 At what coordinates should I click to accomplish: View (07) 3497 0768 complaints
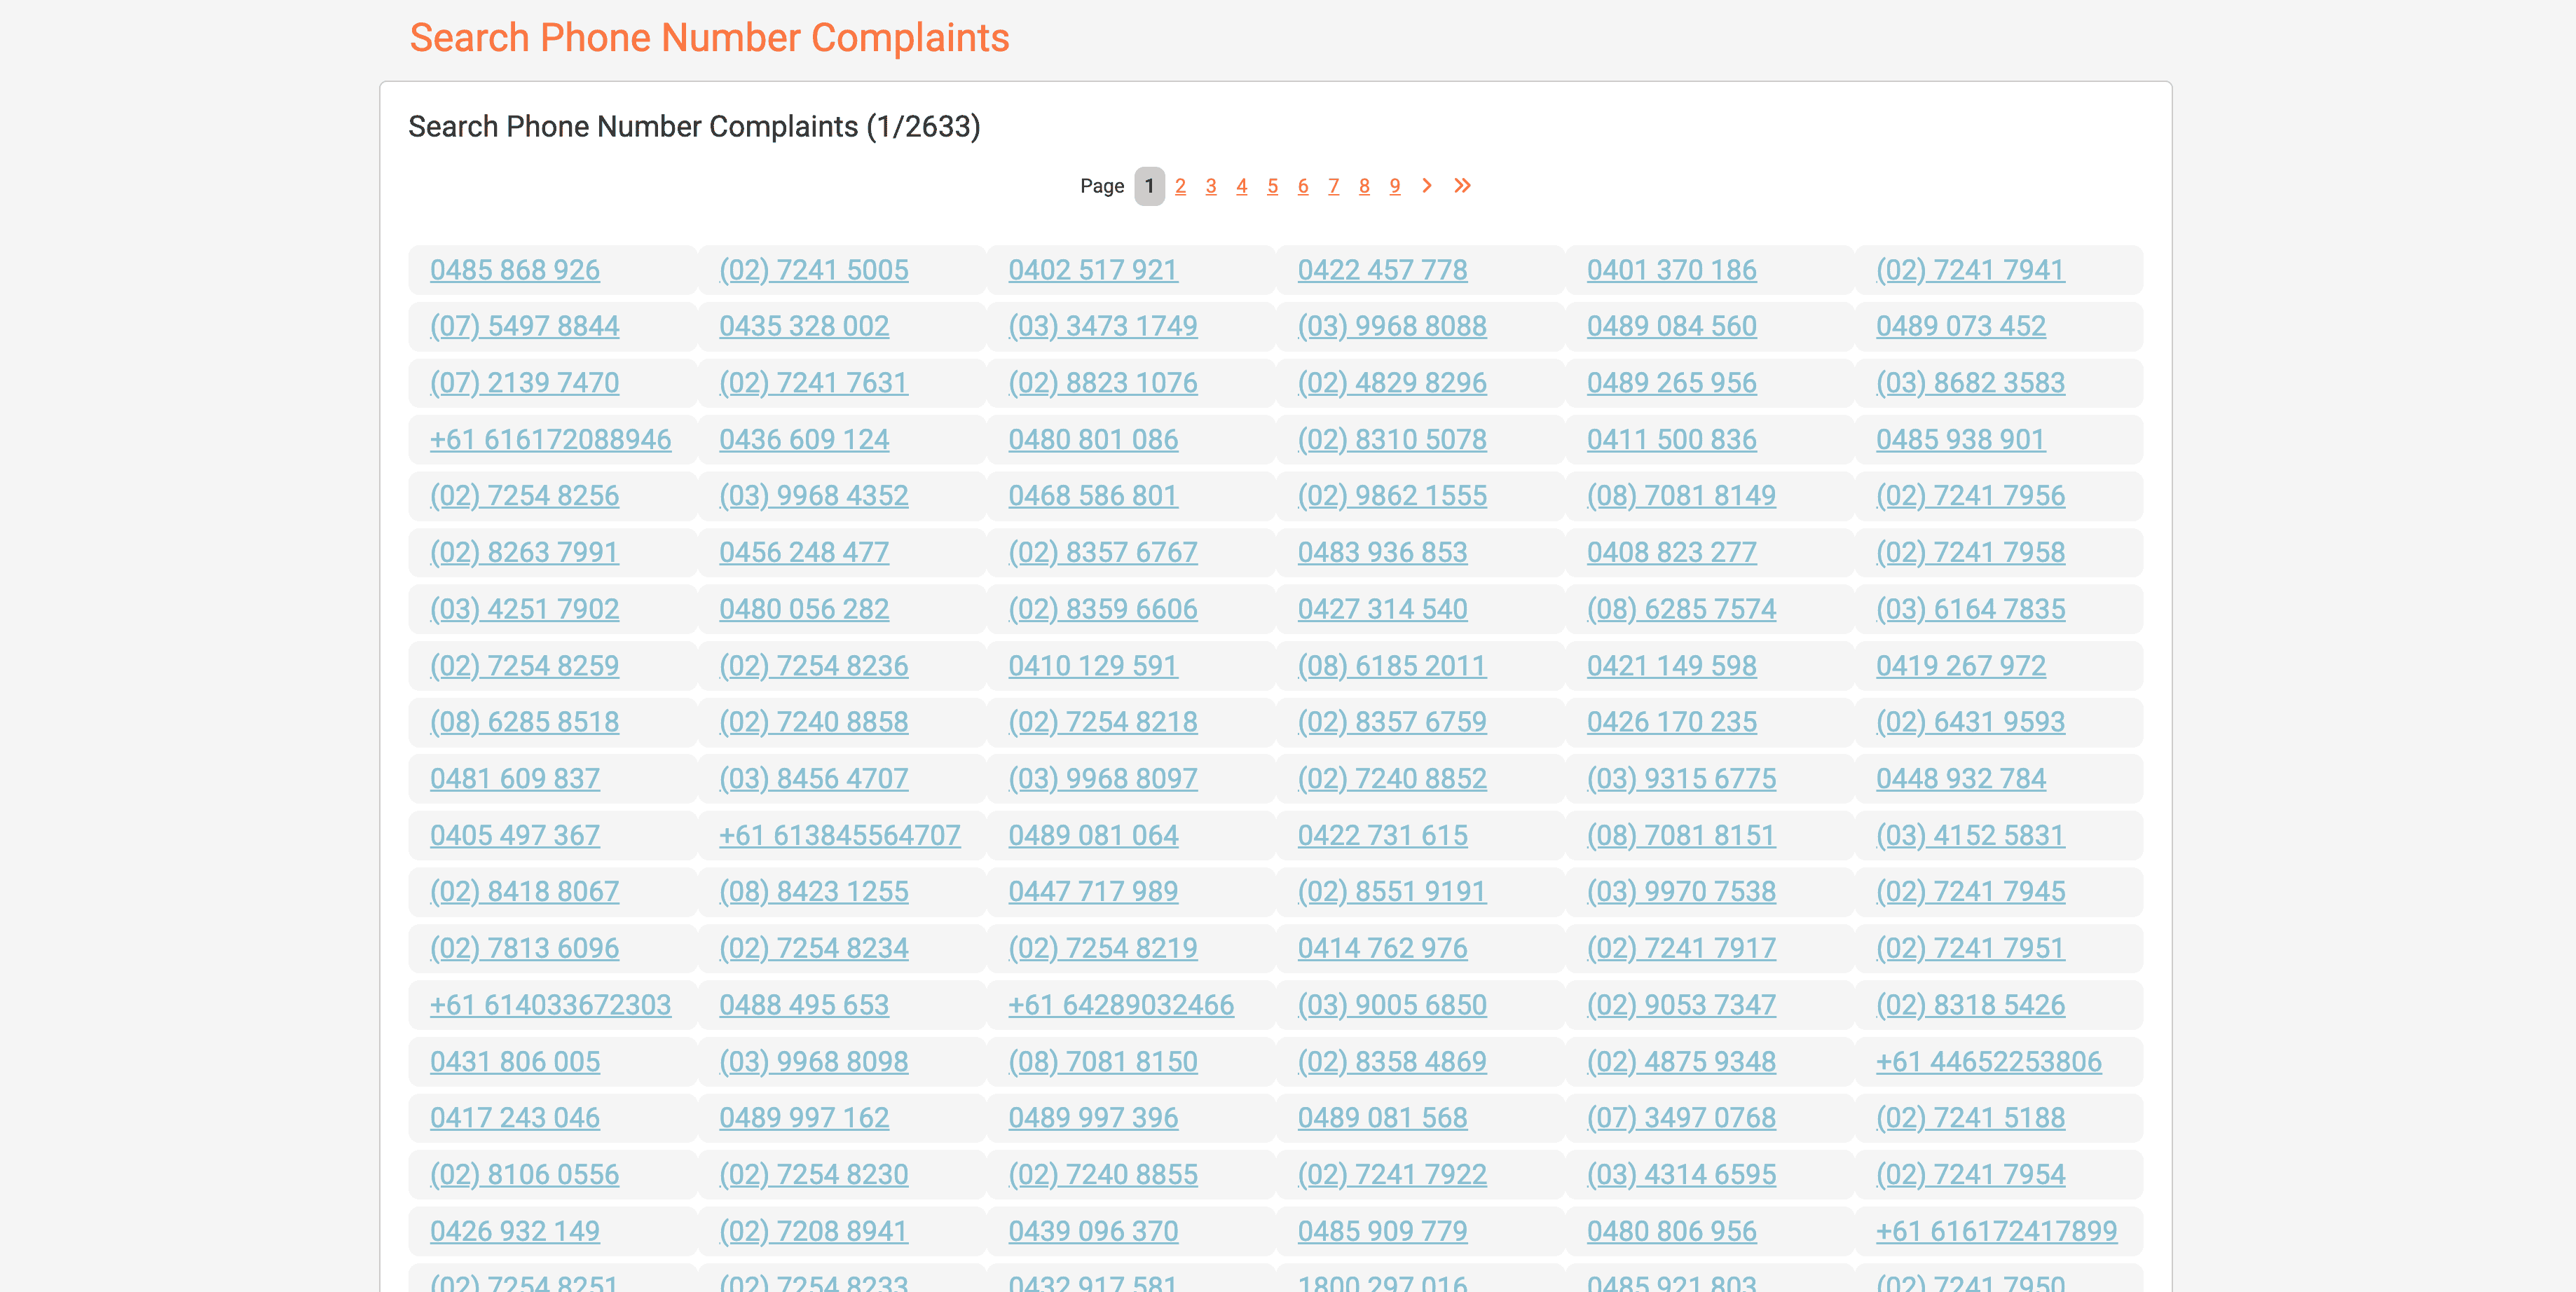[1681, 1118]
